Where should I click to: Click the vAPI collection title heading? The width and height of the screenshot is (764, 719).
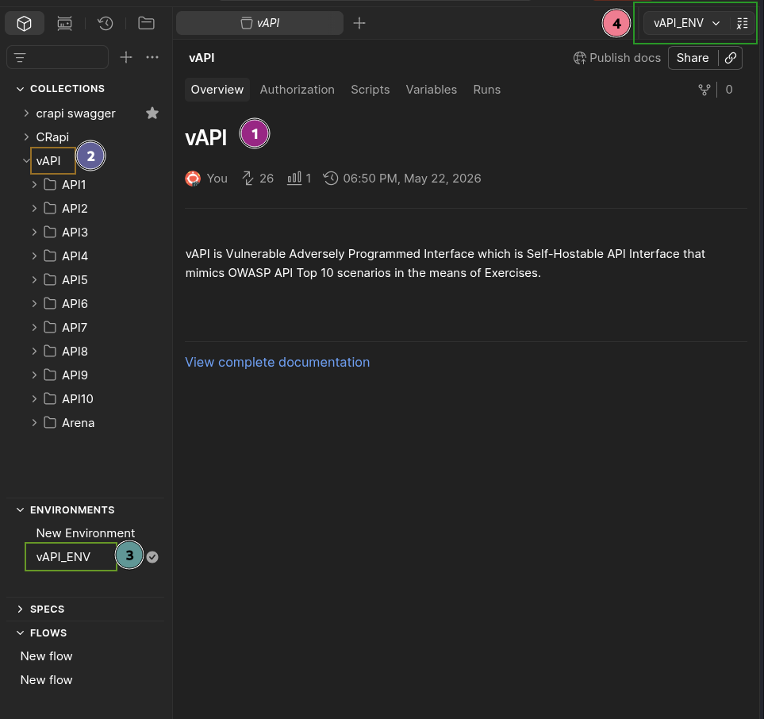(x=206, y=138)
